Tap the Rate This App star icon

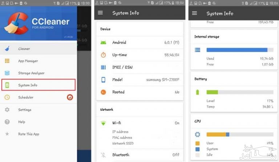(7, 134)
